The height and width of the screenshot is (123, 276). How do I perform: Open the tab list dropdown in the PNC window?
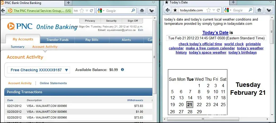click(x=153, y=3)
